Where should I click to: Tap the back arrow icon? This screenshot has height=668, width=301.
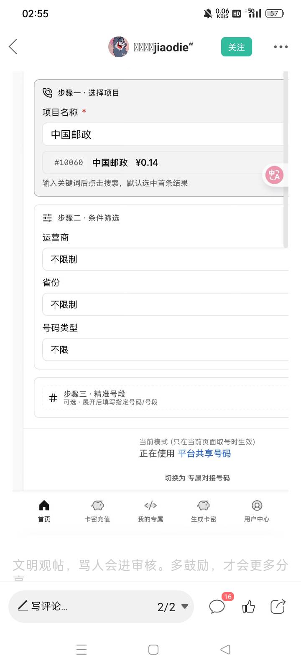tap(13, 47)
